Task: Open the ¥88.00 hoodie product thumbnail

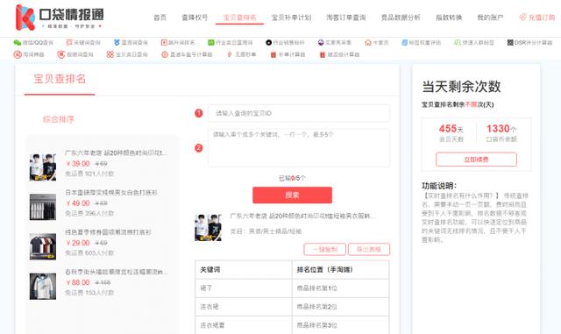Action: [x=43, y=287]
